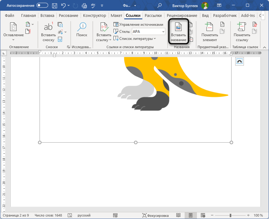
Task: Switch to read mode view in status bar
Action: click(178, 215)
